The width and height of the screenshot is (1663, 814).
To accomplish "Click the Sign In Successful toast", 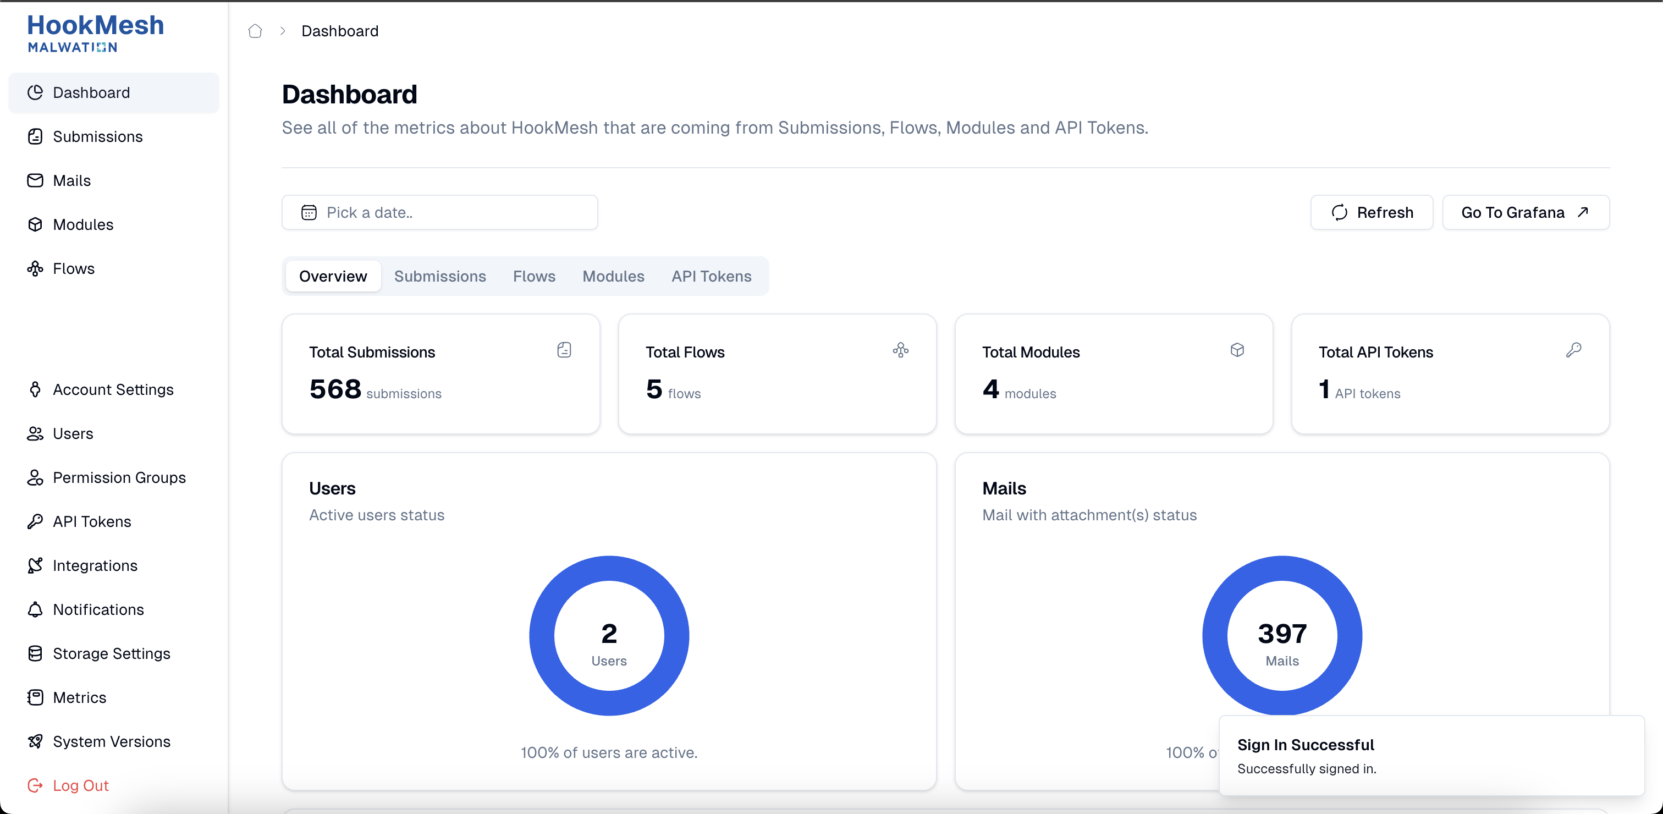I will tap(1430, 755).
